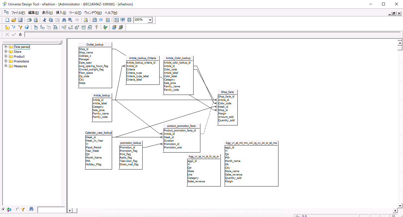The image size is (403, 217).
Task: Expand the Measures folder node
Action: click(x=6, y=66)
